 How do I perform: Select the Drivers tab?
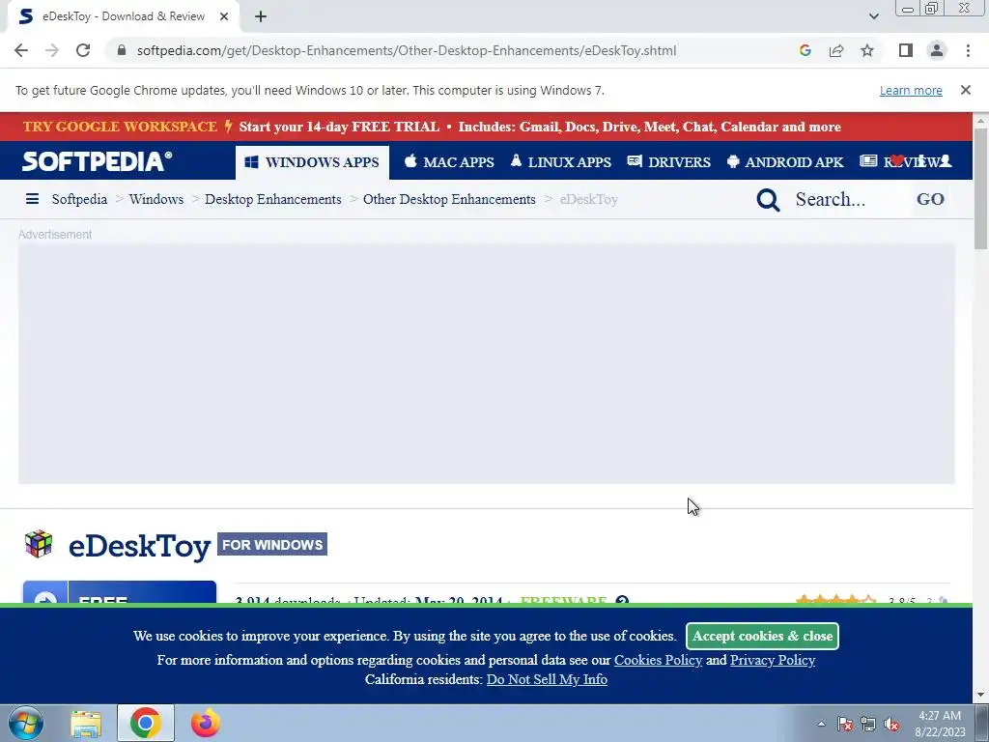tap(669, 162)
